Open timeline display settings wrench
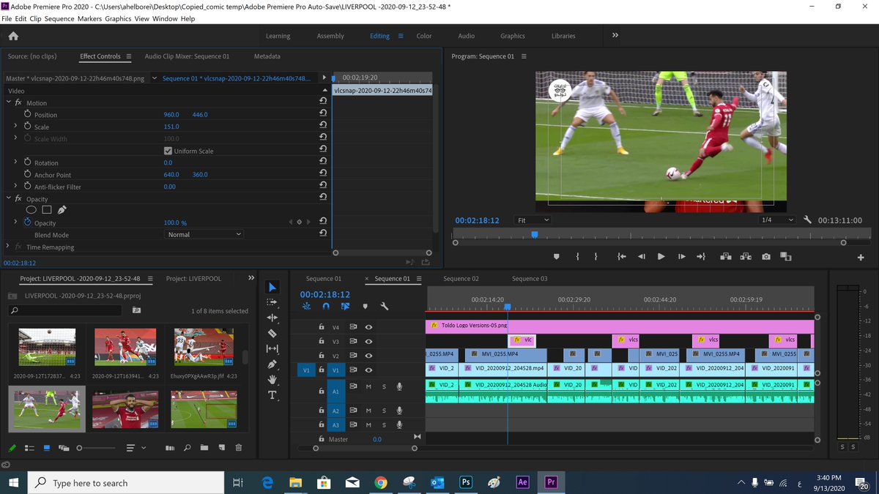The image size is (879, 494). pos(384,307)
